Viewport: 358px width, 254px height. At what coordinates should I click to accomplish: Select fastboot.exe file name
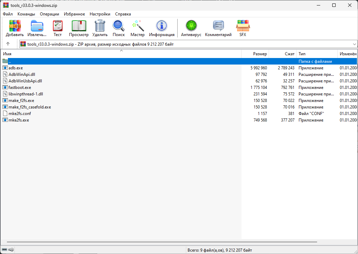pos(20,87)
